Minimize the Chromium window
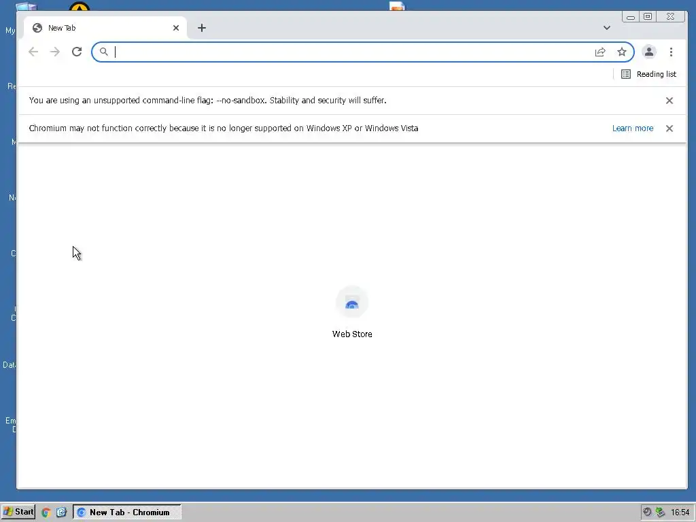This screenshot has width=696, height=522. pos(630,17)
